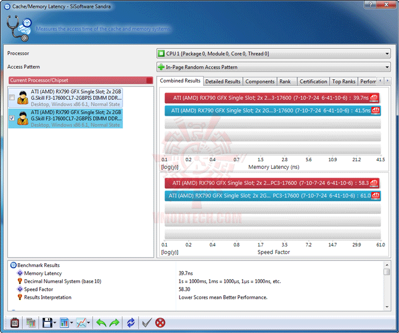The height and width of the screenshot is (333, 399).
Task: Select the highlighted RX790 GFX list entry
Action: [65, 118]
